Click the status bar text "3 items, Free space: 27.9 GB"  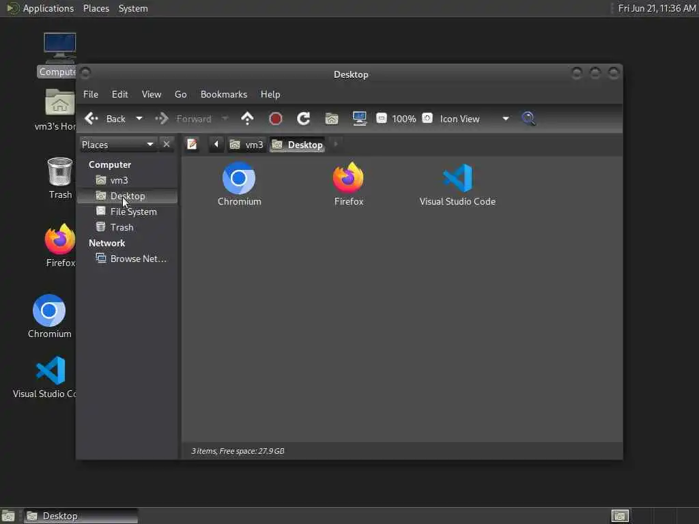238,451
